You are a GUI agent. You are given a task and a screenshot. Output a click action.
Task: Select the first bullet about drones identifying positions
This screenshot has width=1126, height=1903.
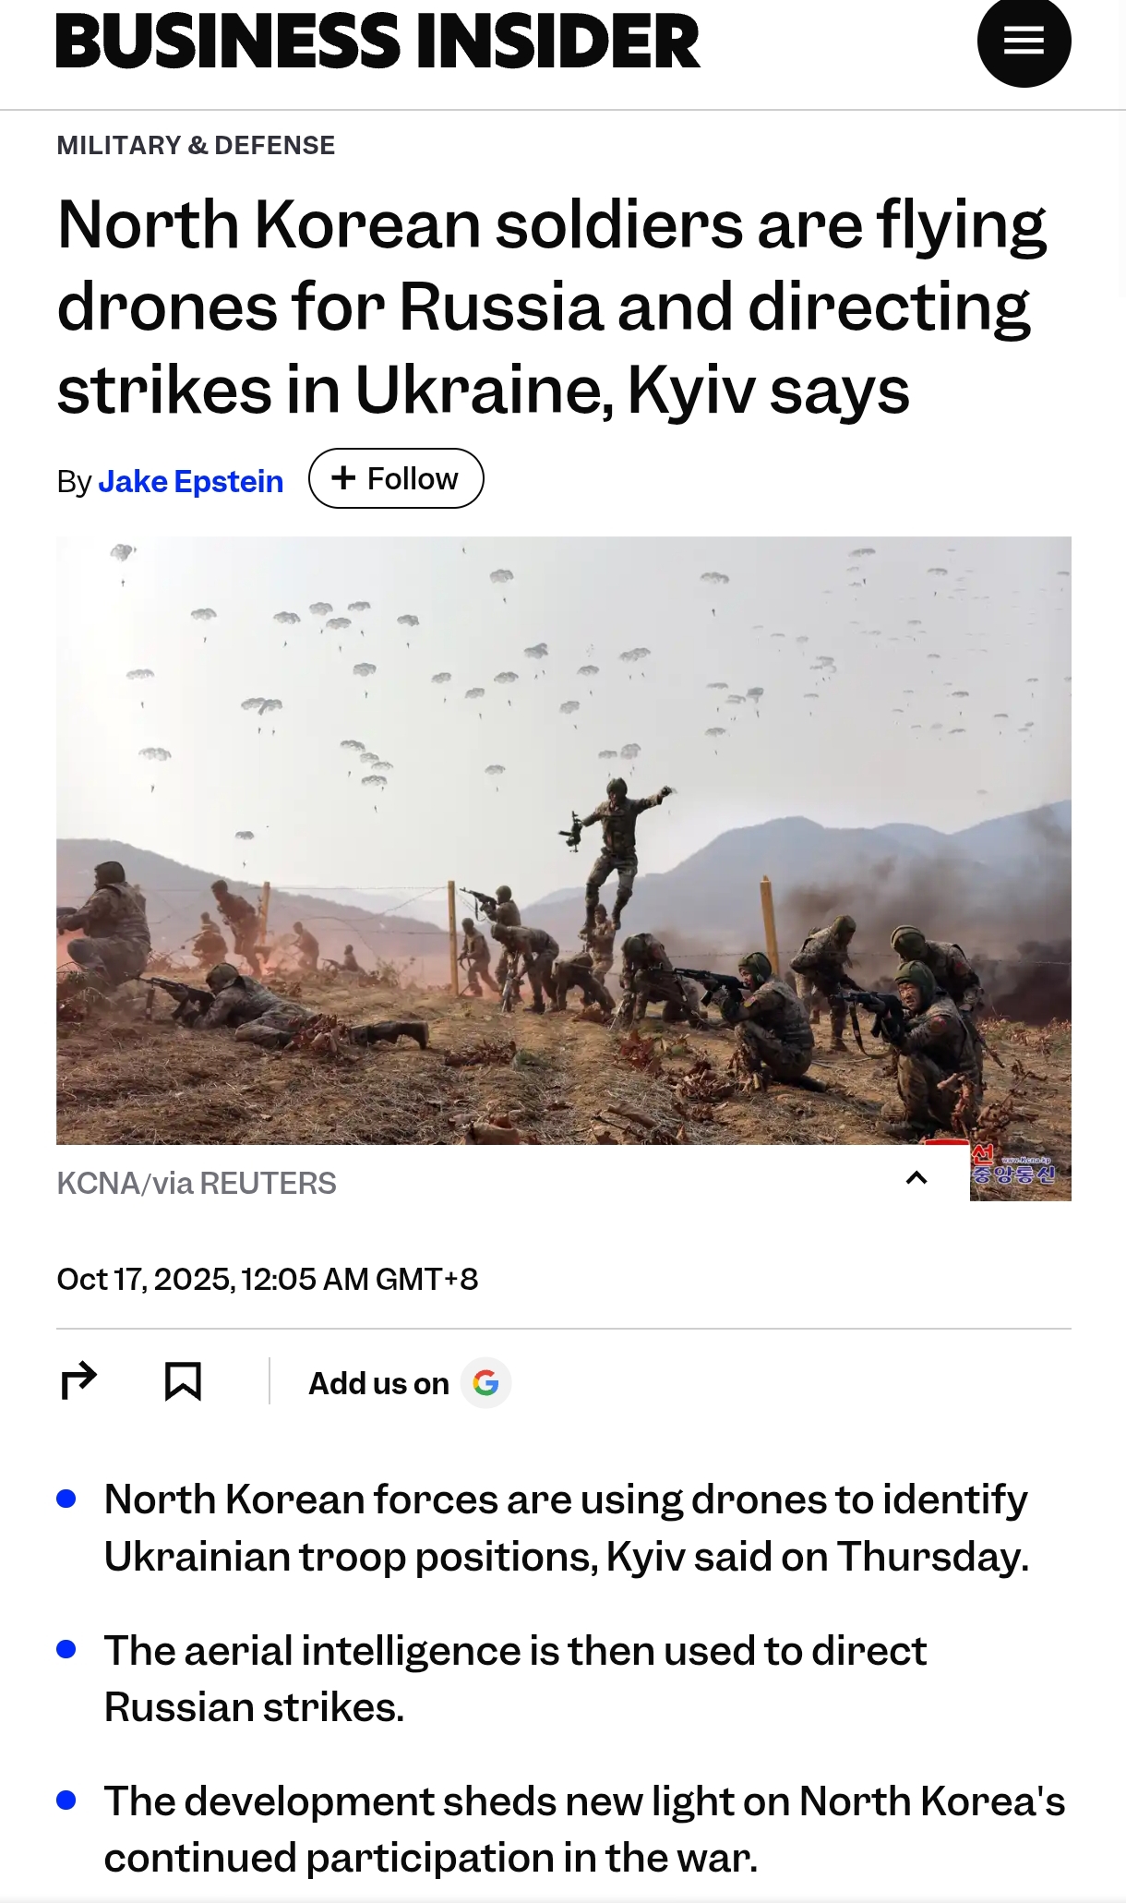[567, 1527]
